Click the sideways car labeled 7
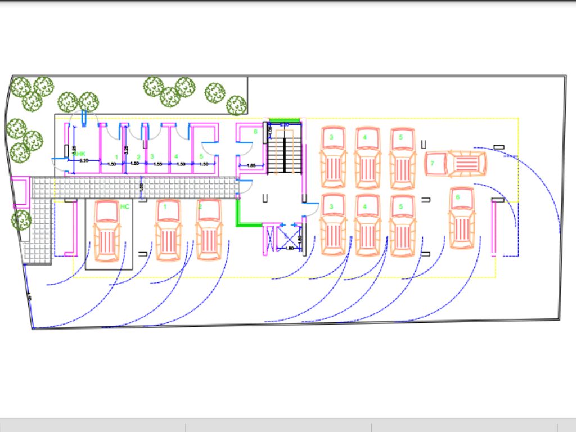 (455, 164)
